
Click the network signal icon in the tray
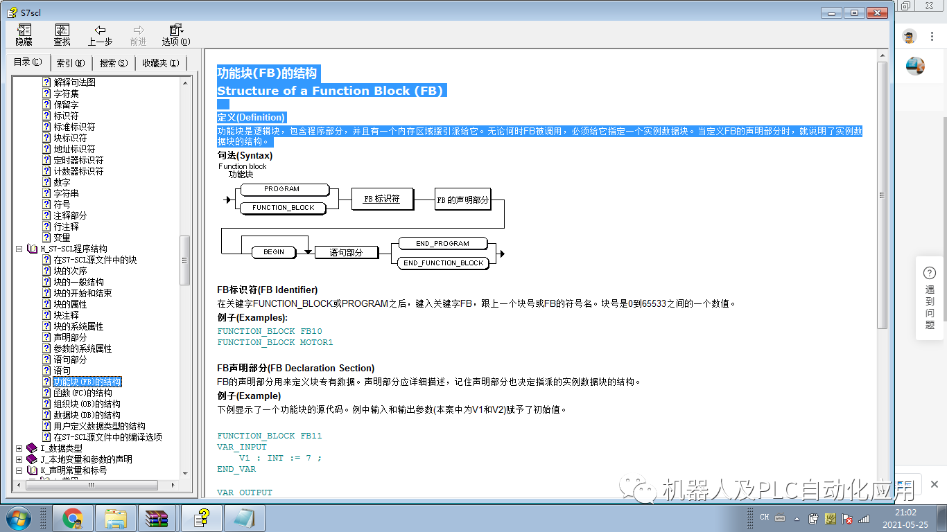[865, 517]
